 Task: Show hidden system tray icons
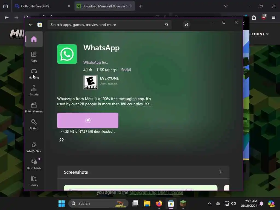point(209,203)
